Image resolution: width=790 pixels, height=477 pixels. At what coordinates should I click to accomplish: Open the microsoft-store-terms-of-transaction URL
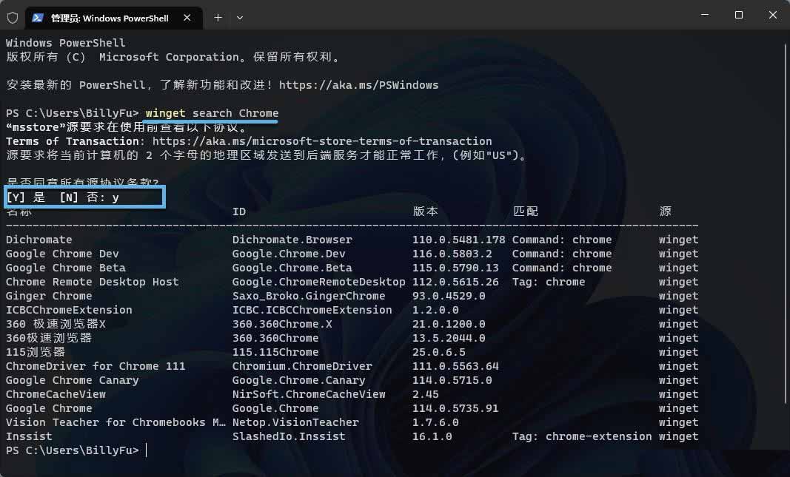(x=322, y=141)
